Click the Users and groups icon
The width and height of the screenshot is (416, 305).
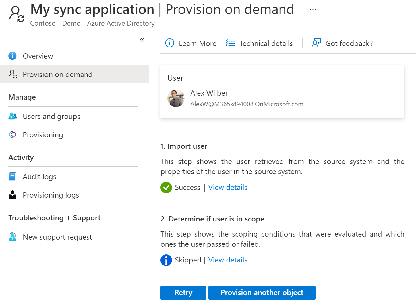13,116
